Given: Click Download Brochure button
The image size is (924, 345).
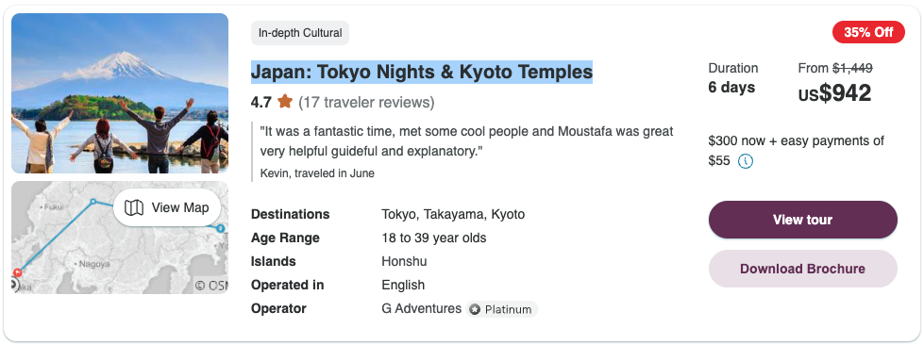Looking at the screenshot, I should (x=802, y=269).
